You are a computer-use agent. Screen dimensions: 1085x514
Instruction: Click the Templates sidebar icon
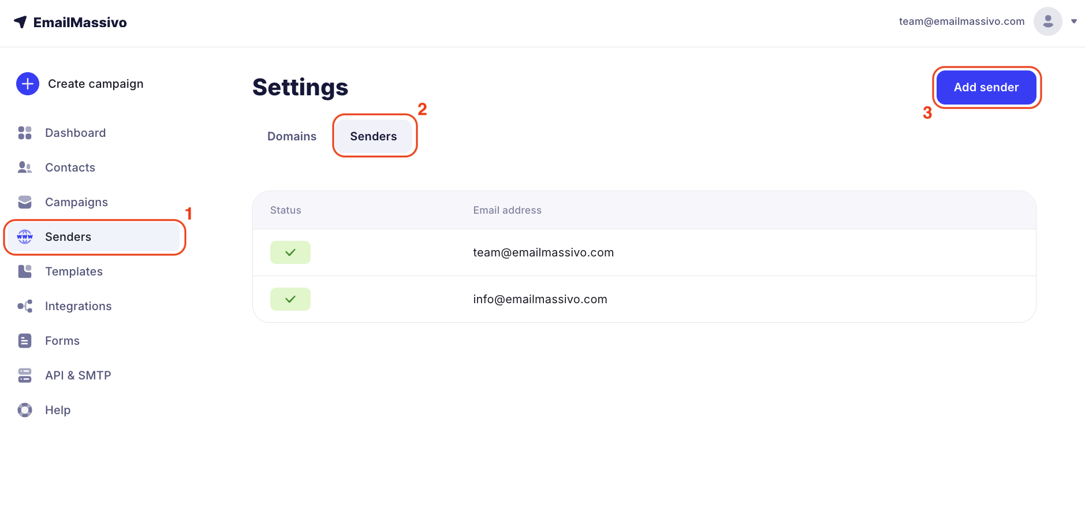(x=25, y=271)
